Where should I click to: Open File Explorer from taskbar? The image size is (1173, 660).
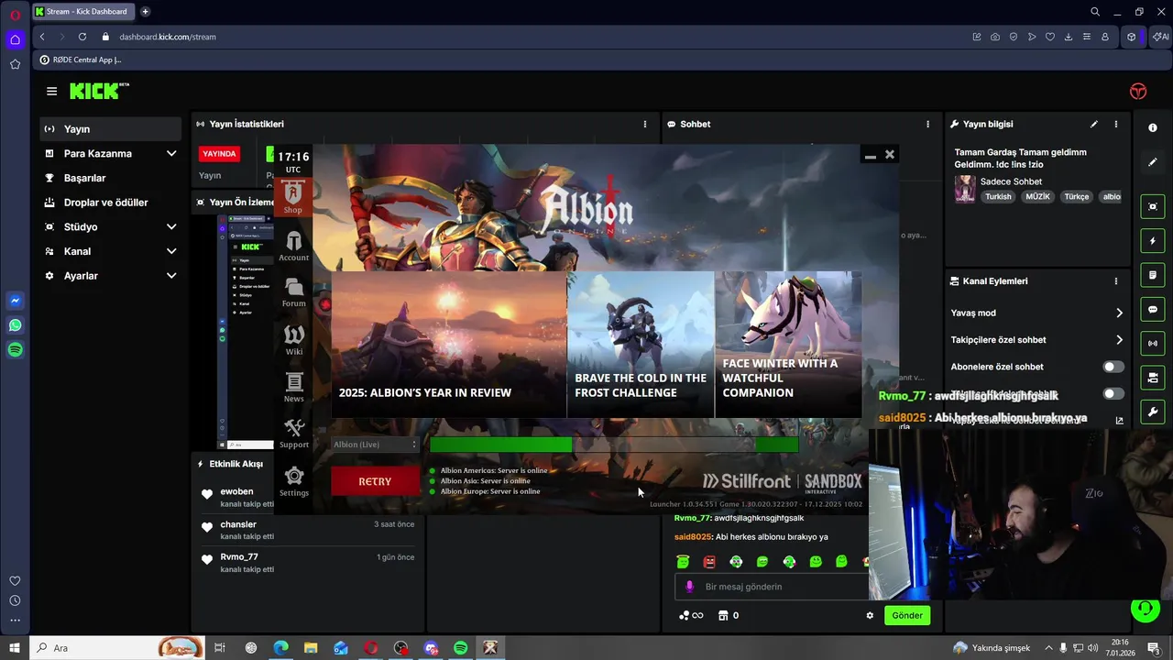(x=311, y=648)
